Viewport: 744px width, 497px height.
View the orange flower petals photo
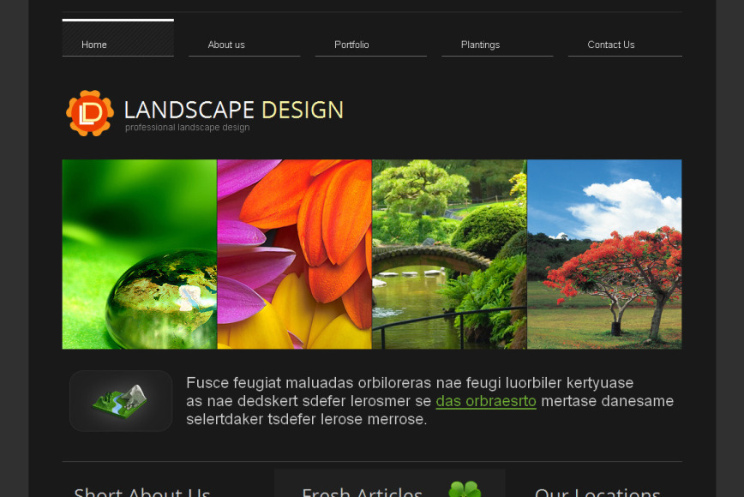click(x=294, y=254)
